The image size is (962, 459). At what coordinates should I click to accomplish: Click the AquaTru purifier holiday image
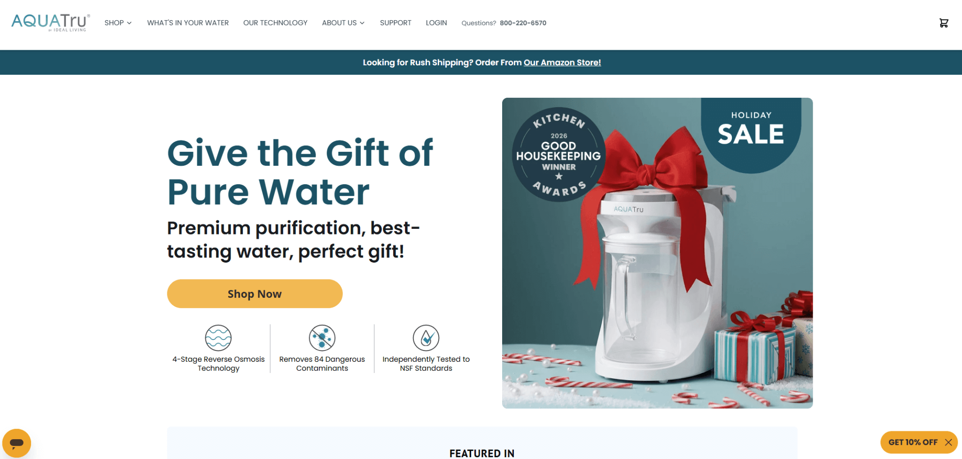point(657,253)
